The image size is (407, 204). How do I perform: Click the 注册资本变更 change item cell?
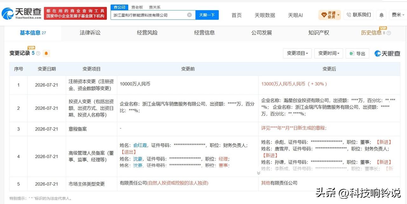(92, 85)
